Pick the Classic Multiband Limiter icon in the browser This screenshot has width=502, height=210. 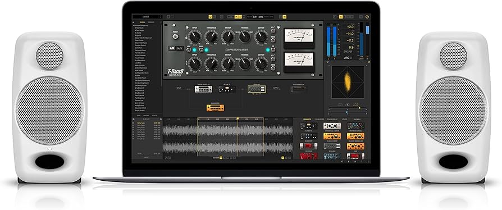[x=355, y=136]
